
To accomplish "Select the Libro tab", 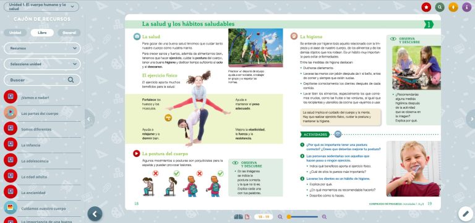I will point(42,33).
